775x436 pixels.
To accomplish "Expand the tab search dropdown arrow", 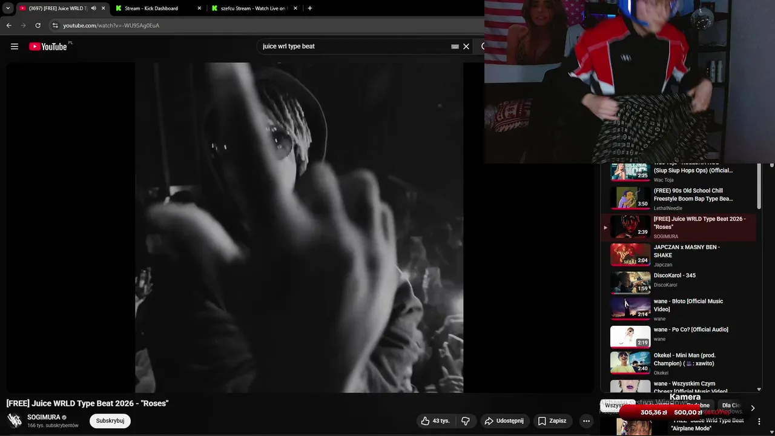I will coord(8,8).
